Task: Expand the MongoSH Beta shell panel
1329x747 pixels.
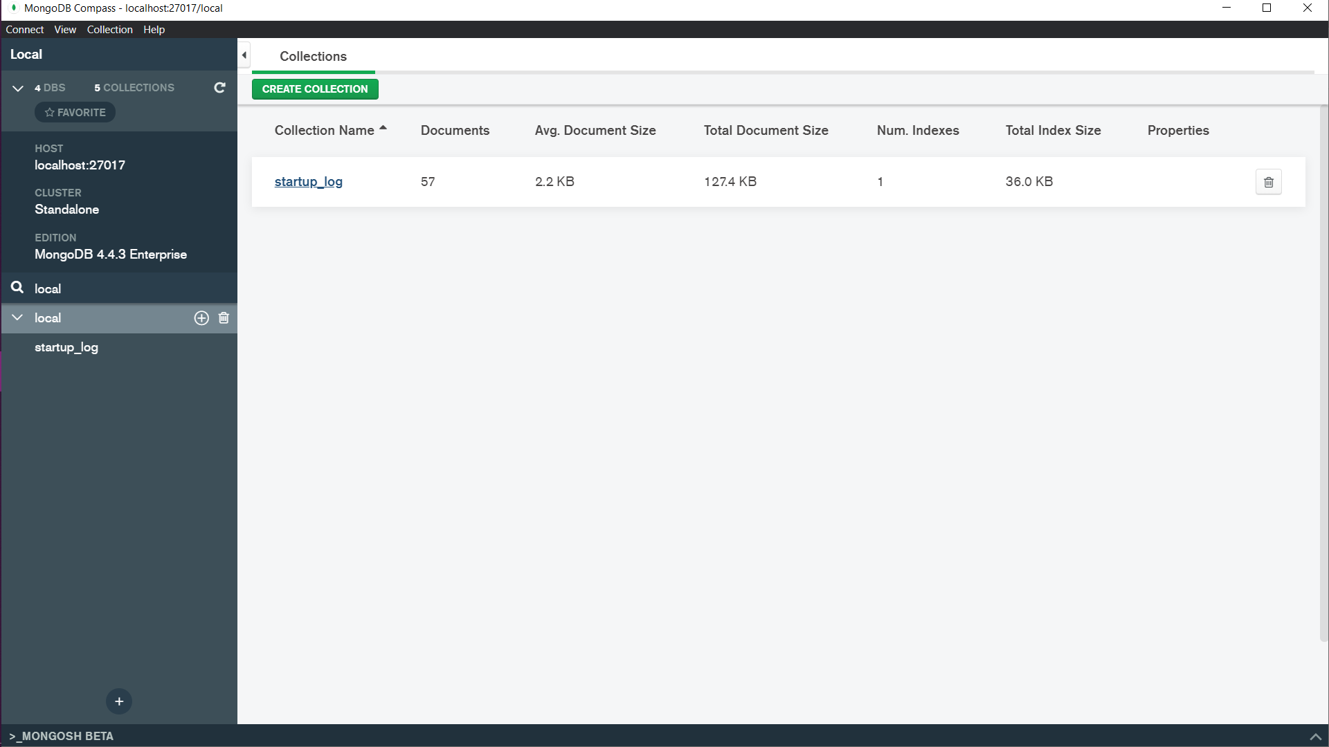Action: pyautogui.click(x=1315, y=737)
